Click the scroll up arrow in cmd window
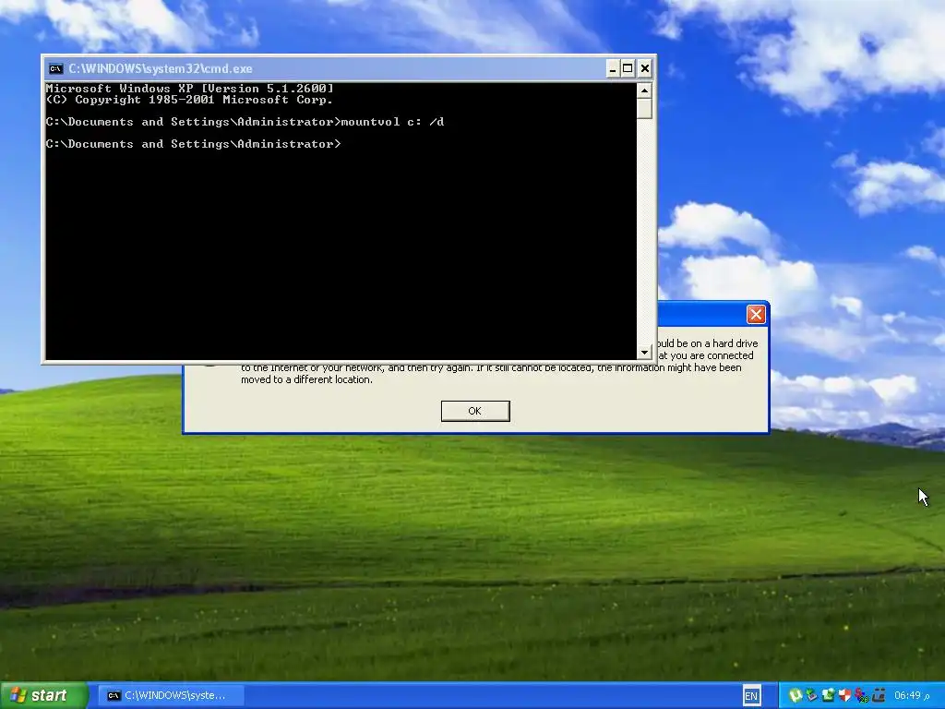This screenshot has height=709, width=945. [644, 91]
